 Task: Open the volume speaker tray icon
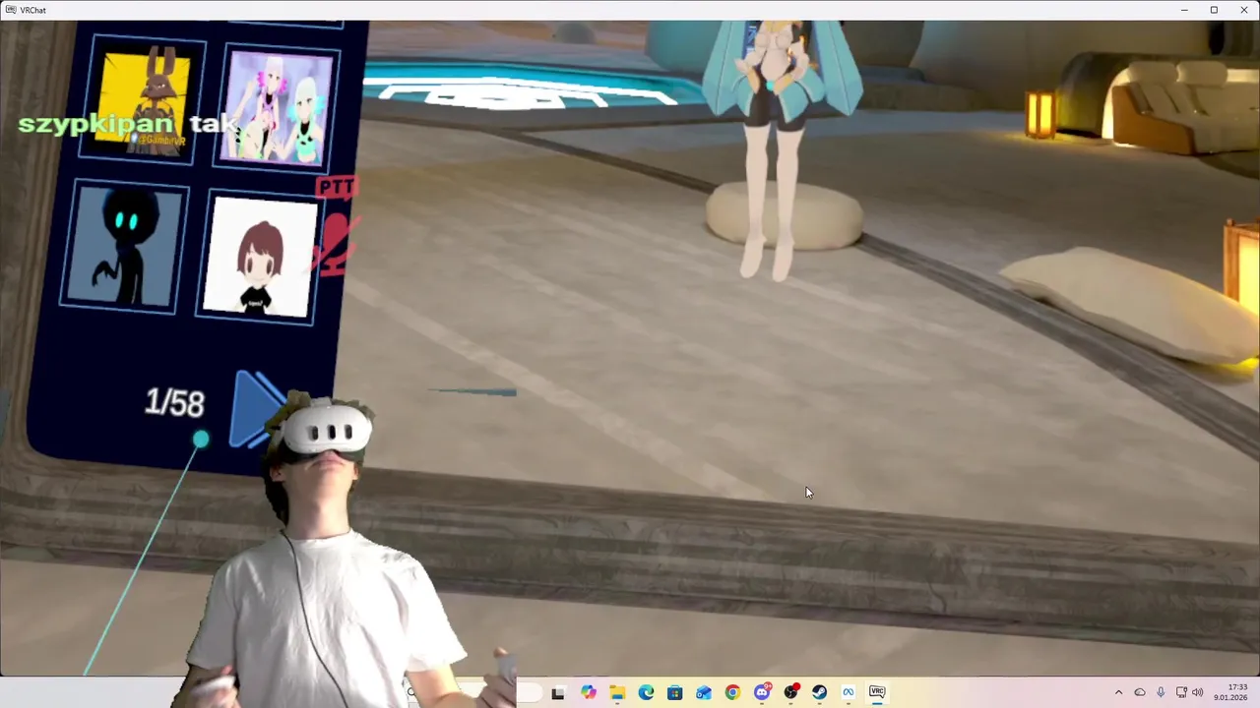click(1198, 692)
